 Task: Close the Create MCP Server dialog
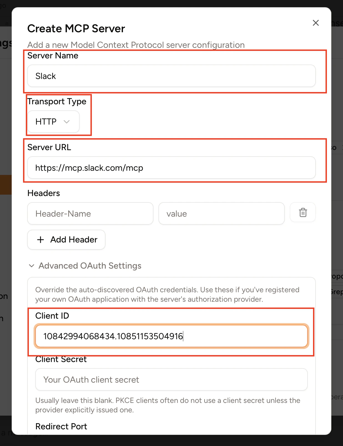[316, 23]
